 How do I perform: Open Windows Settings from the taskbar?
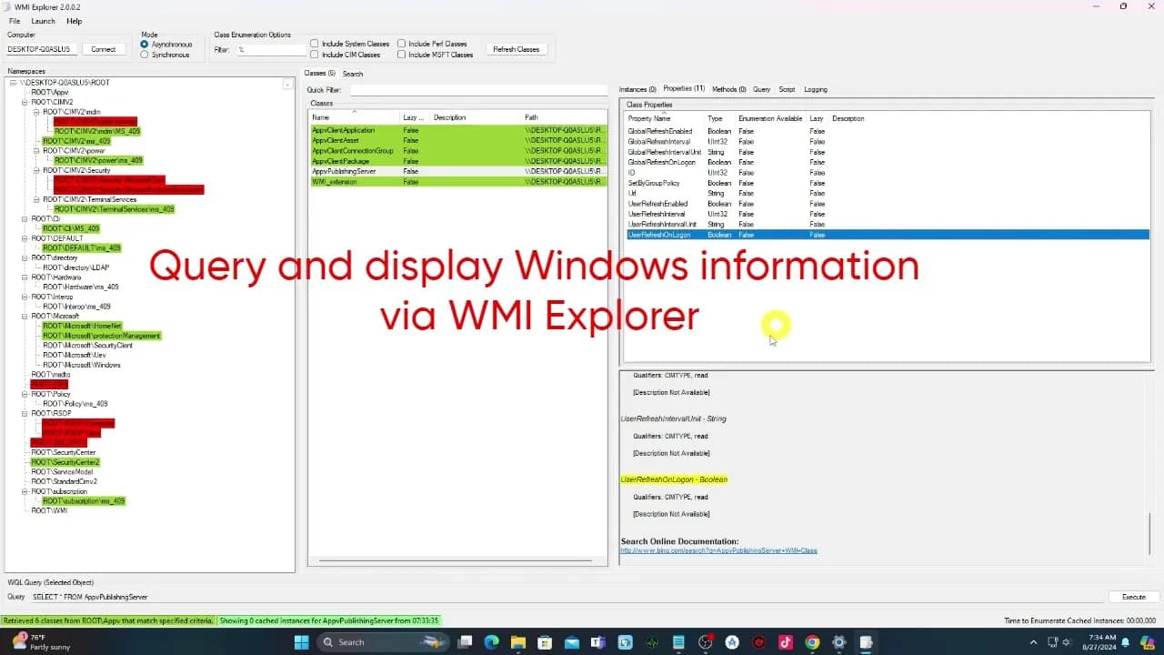coord(838,641)
